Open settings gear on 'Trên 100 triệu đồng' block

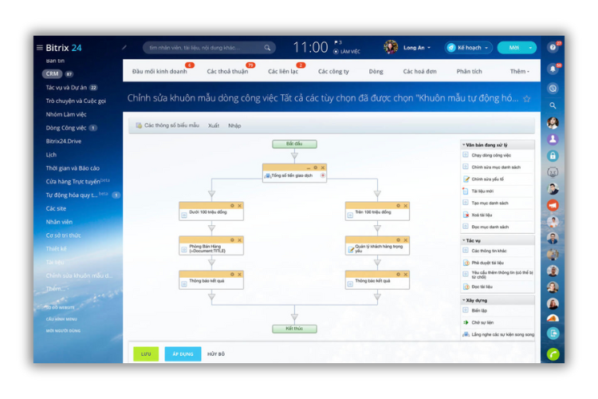(x=399, y=206)
